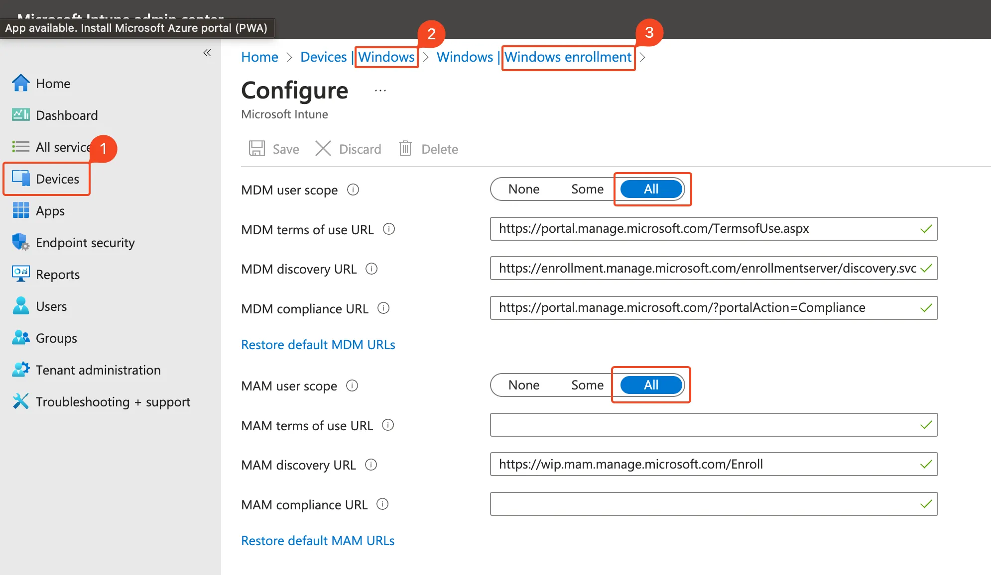
Task: Click info icon next to MAM user scope
Action: [x=352, y=386]
